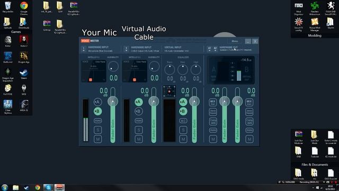Select the Skyrim folder icon
This screenshot has width=339, height=191.
(x=331, y=23)
